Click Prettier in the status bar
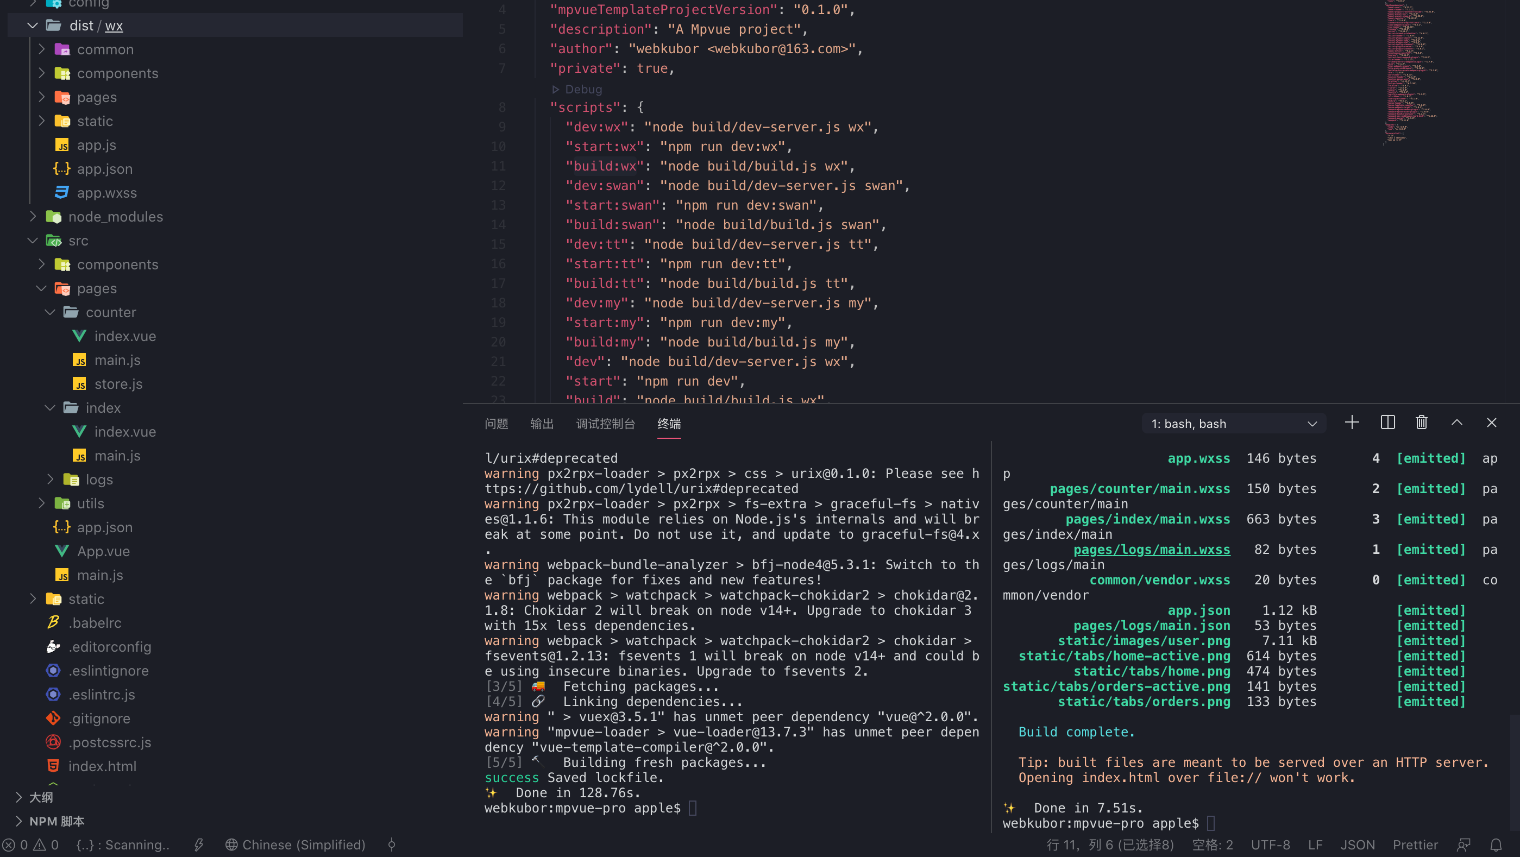Image resolution: width=1520 pixels, height=857 pixels. (x=1415, y=845)
